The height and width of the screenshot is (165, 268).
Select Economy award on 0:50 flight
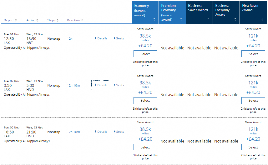[145, 101]
